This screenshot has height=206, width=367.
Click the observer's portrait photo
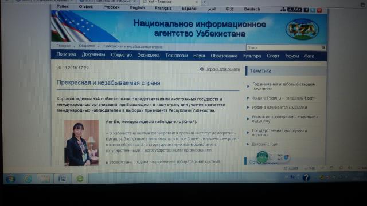(x=81, y=142)
